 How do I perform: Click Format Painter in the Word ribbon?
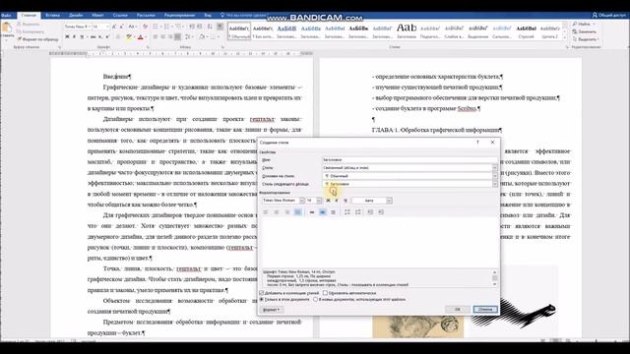click(x=38, y=39)
